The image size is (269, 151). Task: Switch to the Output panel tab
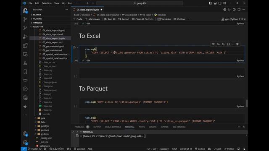pyautogui.click(x=97, y=127)
